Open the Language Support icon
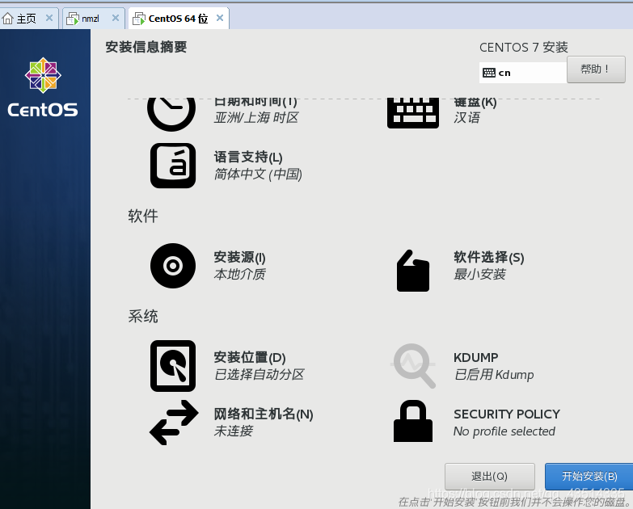The image size is (633, 509). click(173, 166)
